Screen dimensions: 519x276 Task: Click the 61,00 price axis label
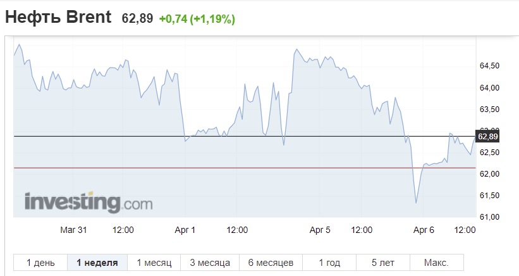click(489, 217)
